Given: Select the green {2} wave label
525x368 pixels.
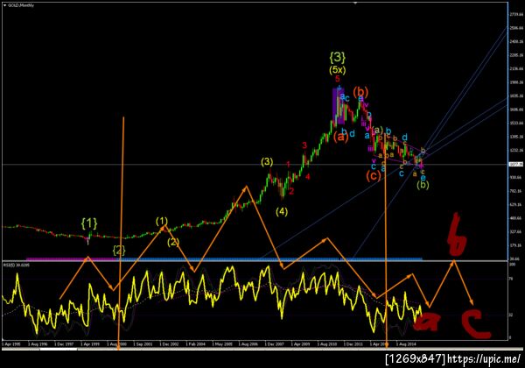Looking at the screenshot, I should [x=118, y=250].
